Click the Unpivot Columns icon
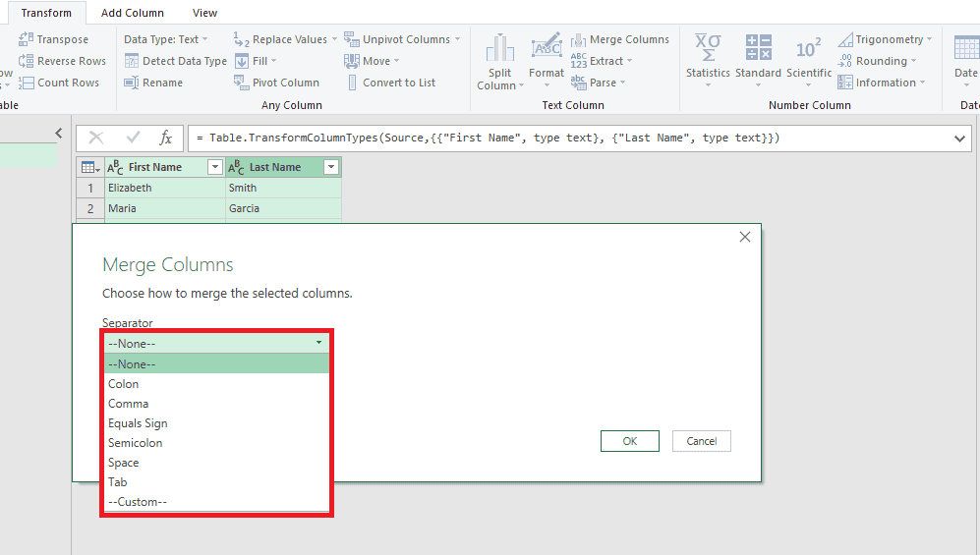 coord(351,39)
